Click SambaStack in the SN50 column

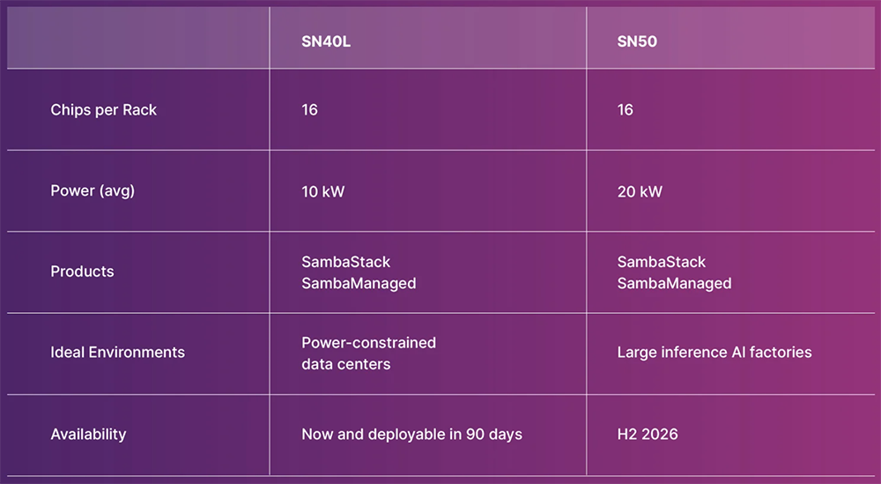[x=662, y=262]
